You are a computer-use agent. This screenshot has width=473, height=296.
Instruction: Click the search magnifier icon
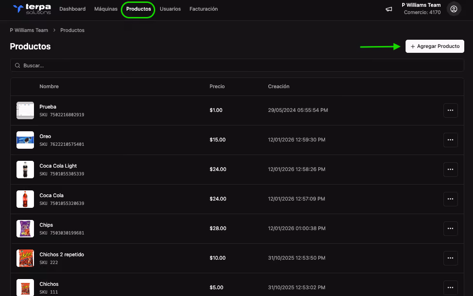(17, 65)
